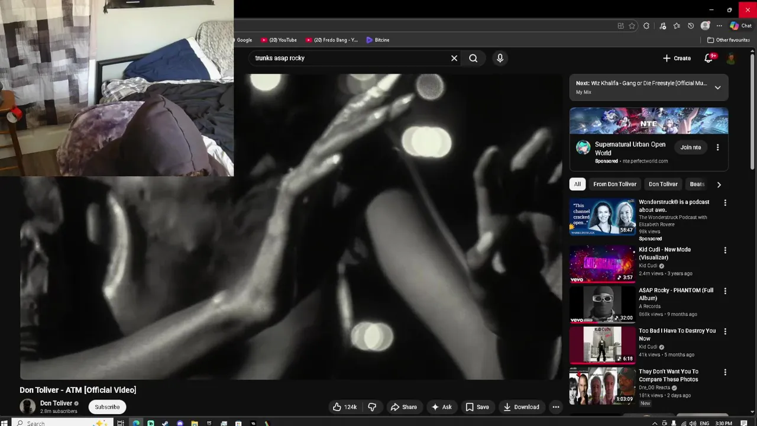
Task: Open the browser profile avatar
Action: point(705,26)
